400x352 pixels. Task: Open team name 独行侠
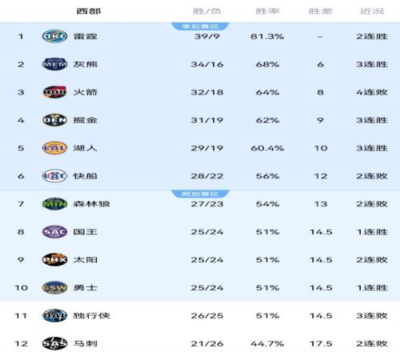click(x=91, y=316)
